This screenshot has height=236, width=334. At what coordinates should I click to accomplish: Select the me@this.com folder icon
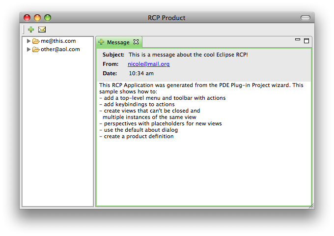click(36, 41)
